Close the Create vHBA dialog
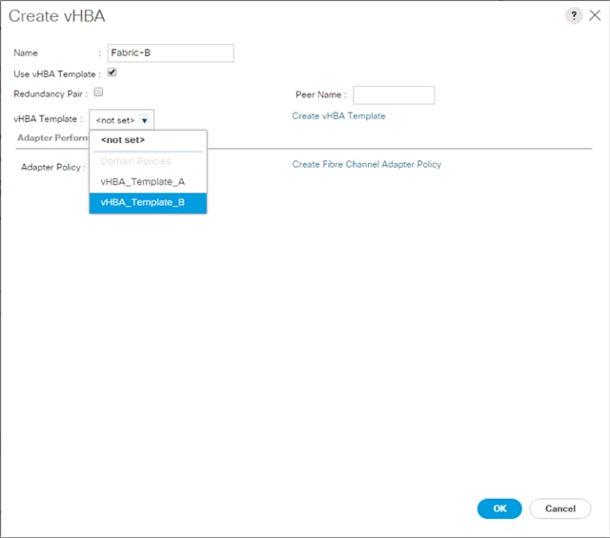Viewport: 610px width, 538px height. (x=595, y=15)
